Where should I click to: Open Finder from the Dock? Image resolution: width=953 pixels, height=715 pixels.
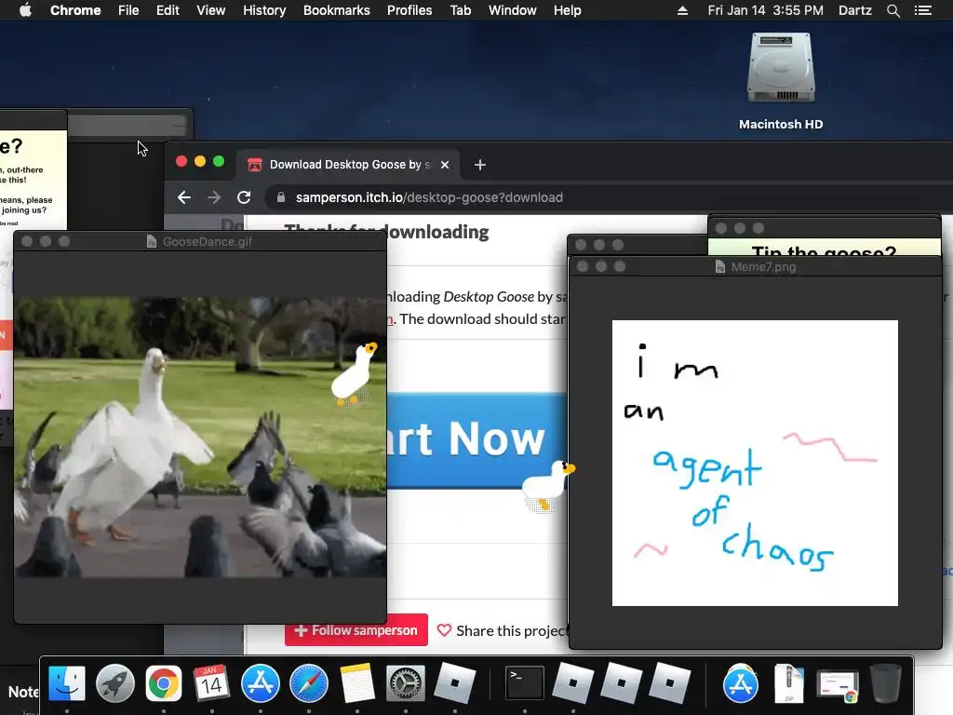[x=67, y=683]
